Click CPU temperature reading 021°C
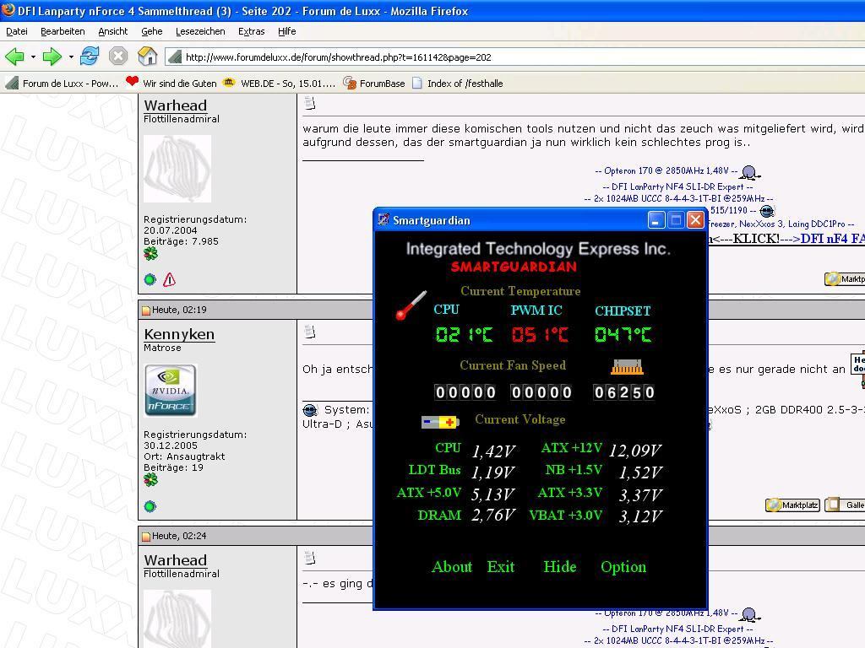 [x=464, y=334]
